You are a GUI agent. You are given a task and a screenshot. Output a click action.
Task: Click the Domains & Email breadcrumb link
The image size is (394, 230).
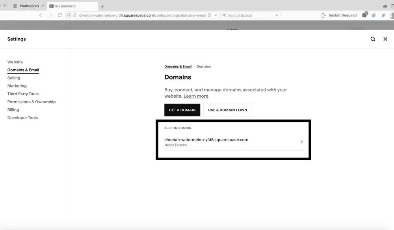coord(178,67)
